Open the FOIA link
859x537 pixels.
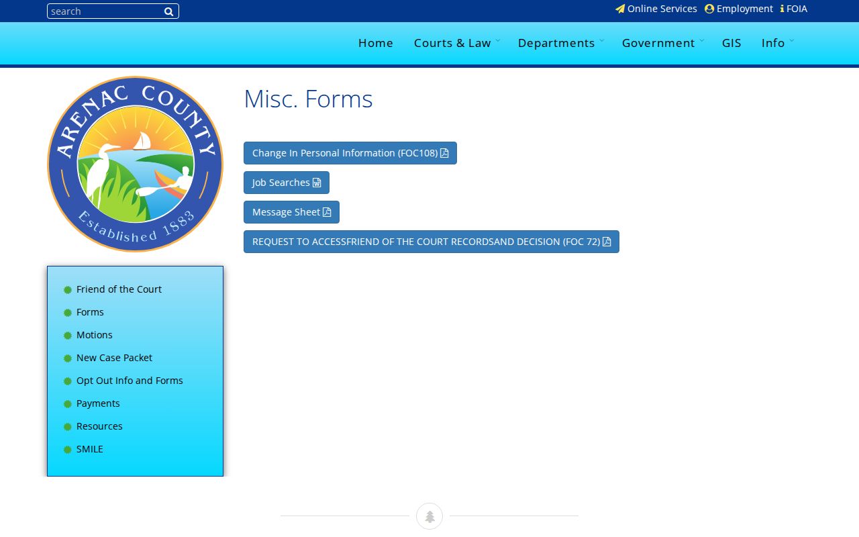pos(794,9)
